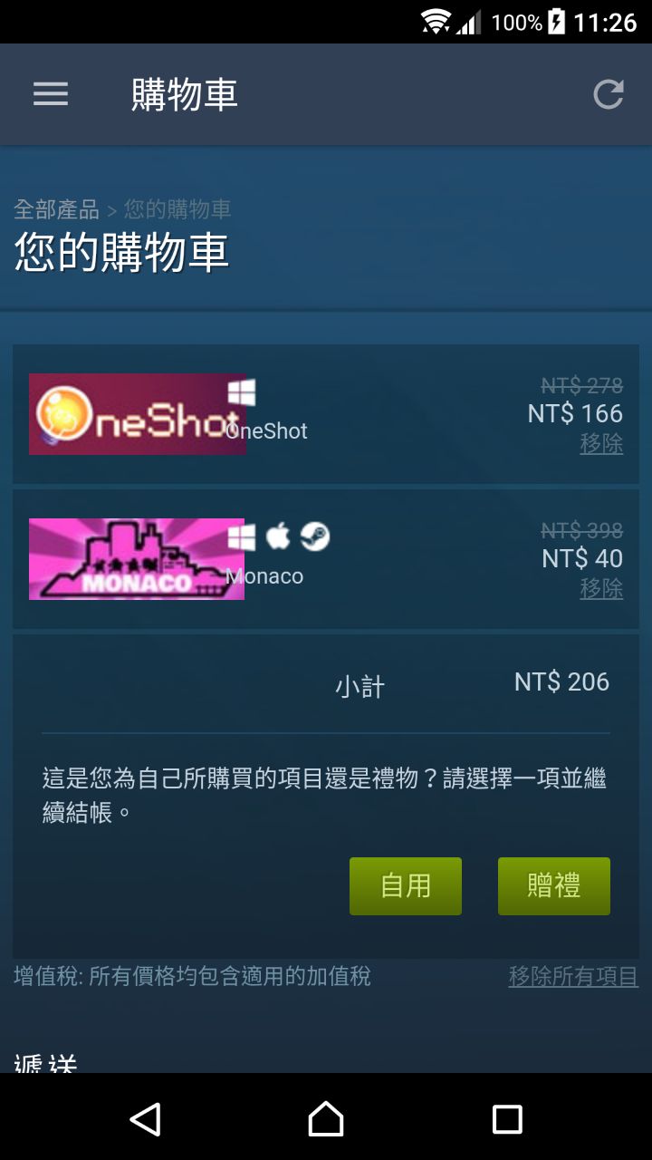The image size is (652, 1160).
Task: Open the Monaco title text link
Action: 264,576
